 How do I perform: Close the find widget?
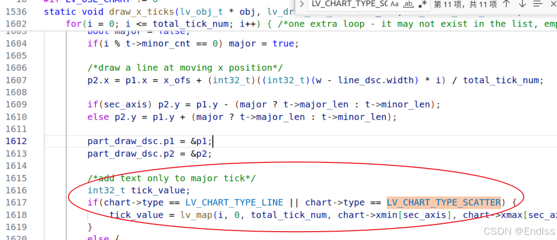pyautogui.click(x=552, y=4)
